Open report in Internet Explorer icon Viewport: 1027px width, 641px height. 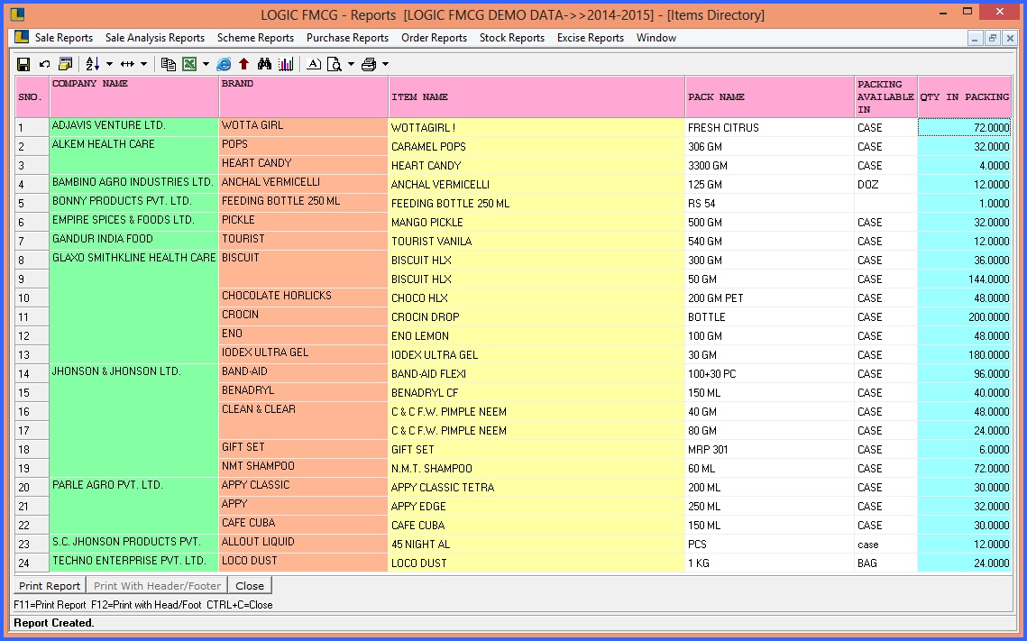coord(224,64)
